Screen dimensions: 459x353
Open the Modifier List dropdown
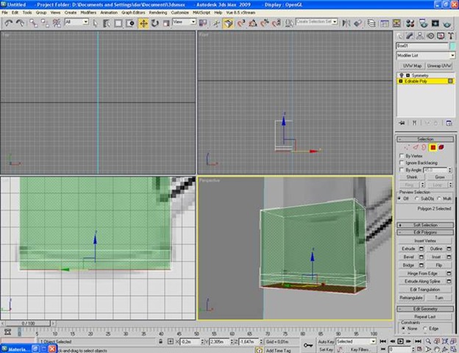(x=426, y=55)
